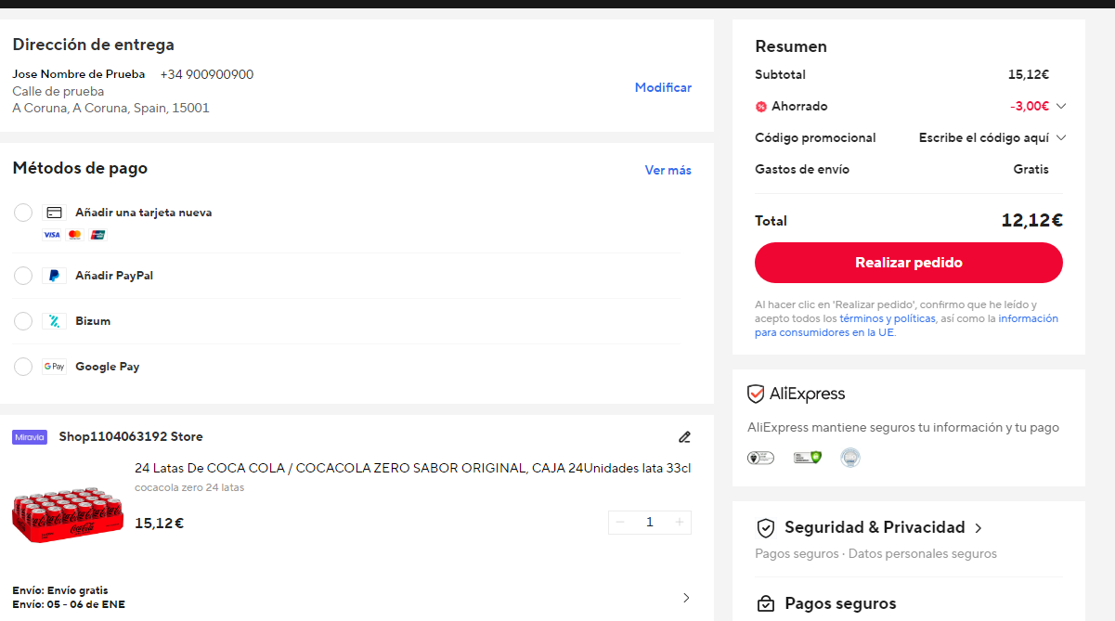Click the Mastercard logo
1115x621 pixels.
point(75,235)
